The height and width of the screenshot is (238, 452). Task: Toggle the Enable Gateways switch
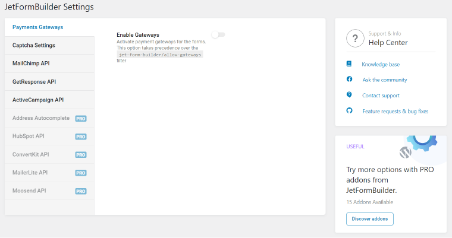tap(218, 35)
